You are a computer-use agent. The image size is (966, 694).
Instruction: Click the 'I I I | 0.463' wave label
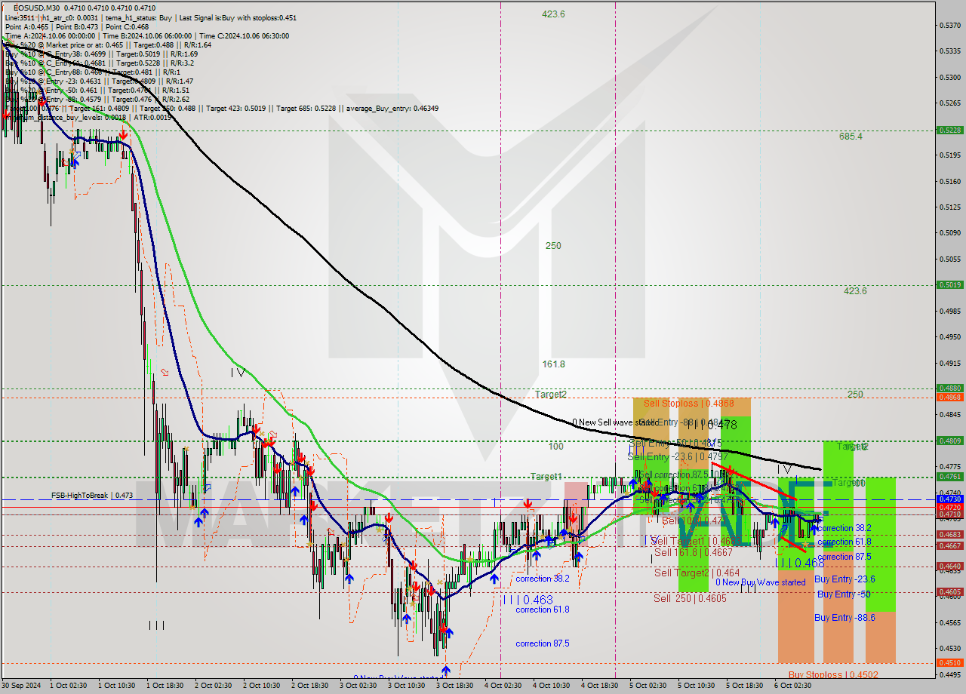tap(528, 600)
